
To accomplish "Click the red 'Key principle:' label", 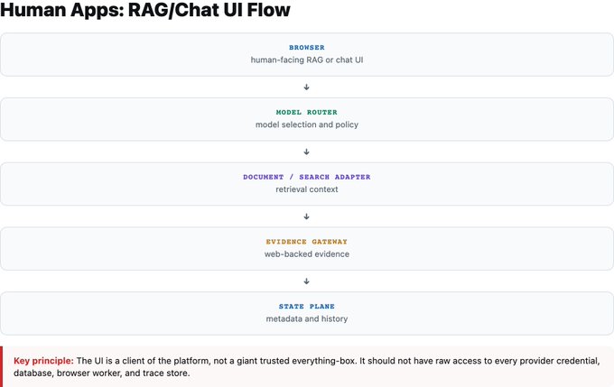I will tap(43, 361).
